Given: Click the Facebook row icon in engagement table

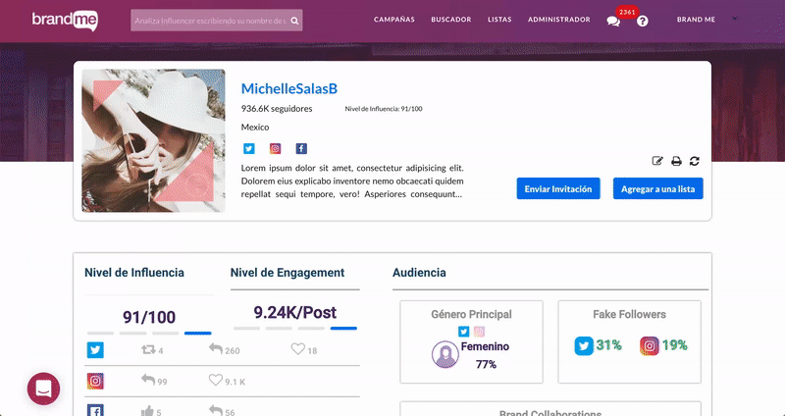Looking at the screenshot, I should point(95,410).
